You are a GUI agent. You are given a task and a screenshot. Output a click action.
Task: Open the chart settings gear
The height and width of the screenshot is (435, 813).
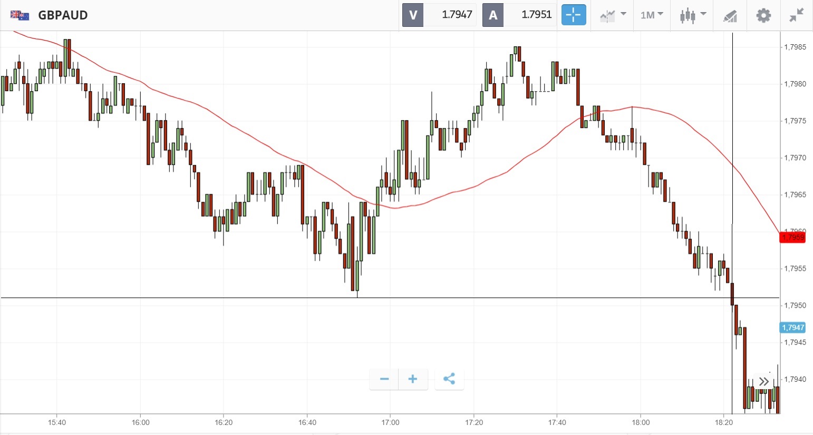[x=763, y=15]
